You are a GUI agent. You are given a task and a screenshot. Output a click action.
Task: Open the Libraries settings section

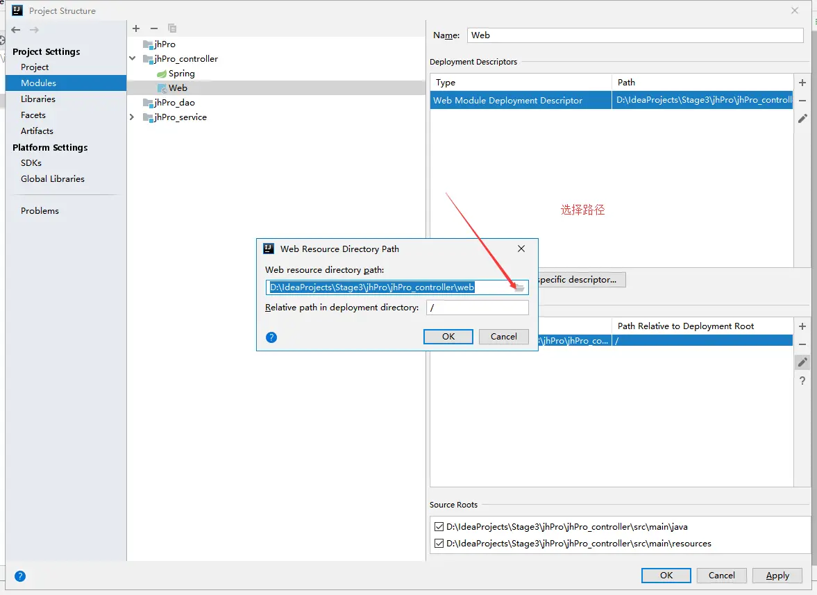(38, 99)
